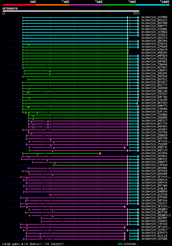
Task: Click the UniRef100_Q0DH98 label
Action: tap(154, 88)
